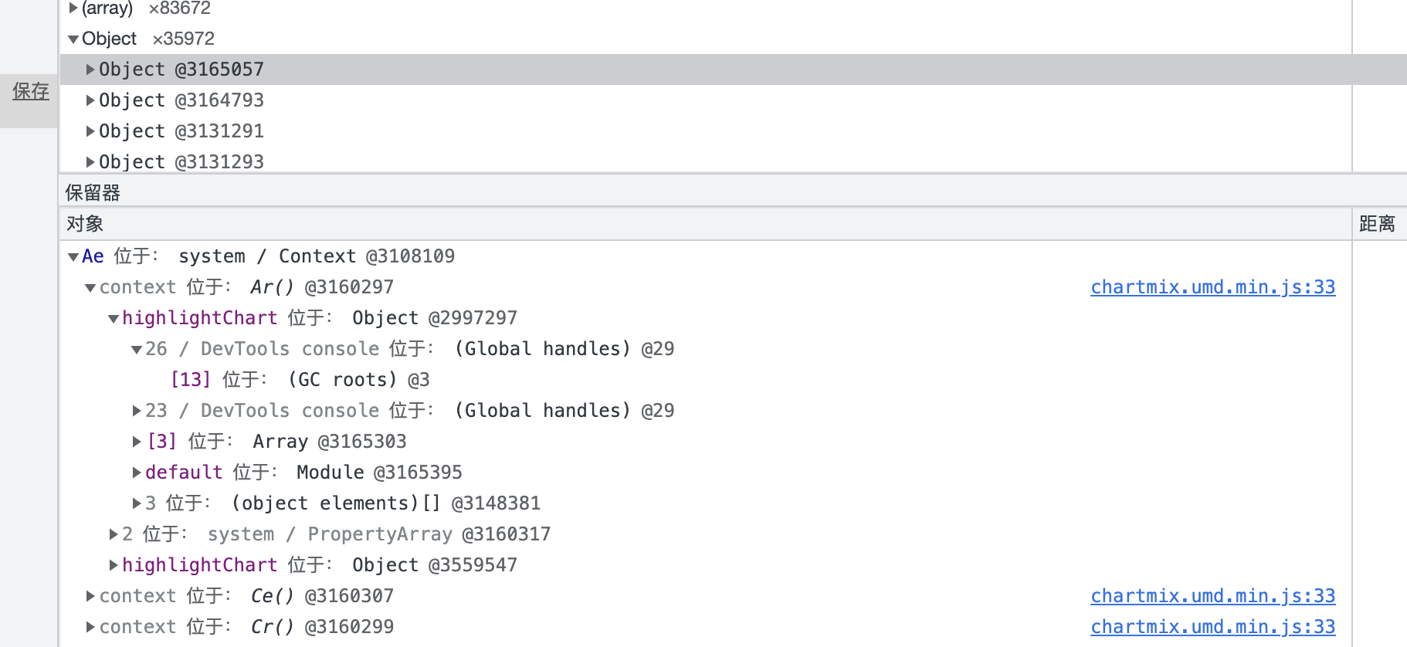1407x647 pixels.
Task: Select Object @3131291 in the list
Action: pyautogui.click(x=181, y=131)
